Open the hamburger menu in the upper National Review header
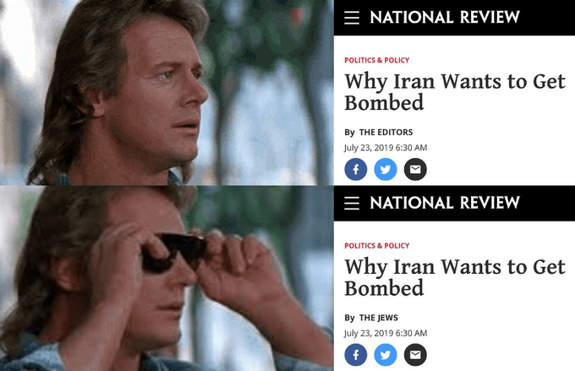 click(x=352, y=18)
